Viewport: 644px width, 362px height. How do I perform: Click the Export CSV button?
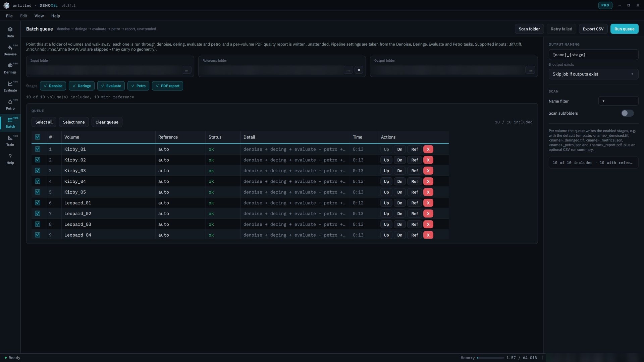click(x=593, y=29)
